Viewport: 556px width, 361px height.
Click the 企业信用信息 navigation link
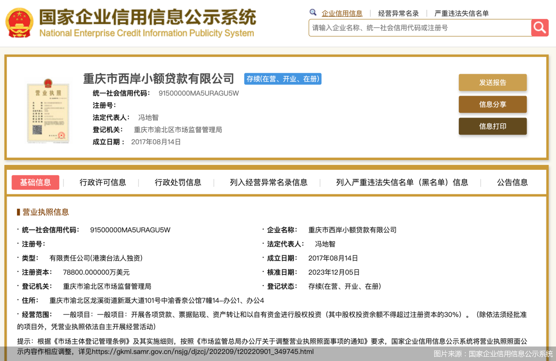pyautogui.click(x=342, y=13)
